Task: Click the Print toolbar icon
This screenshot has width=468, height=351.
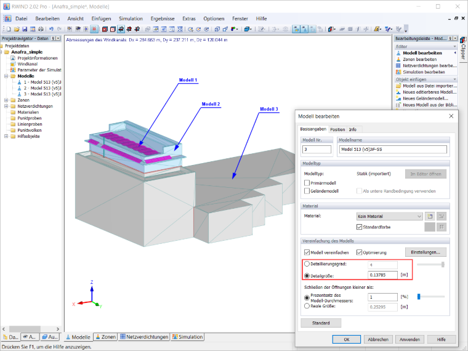Action: [x=41, y=29]
